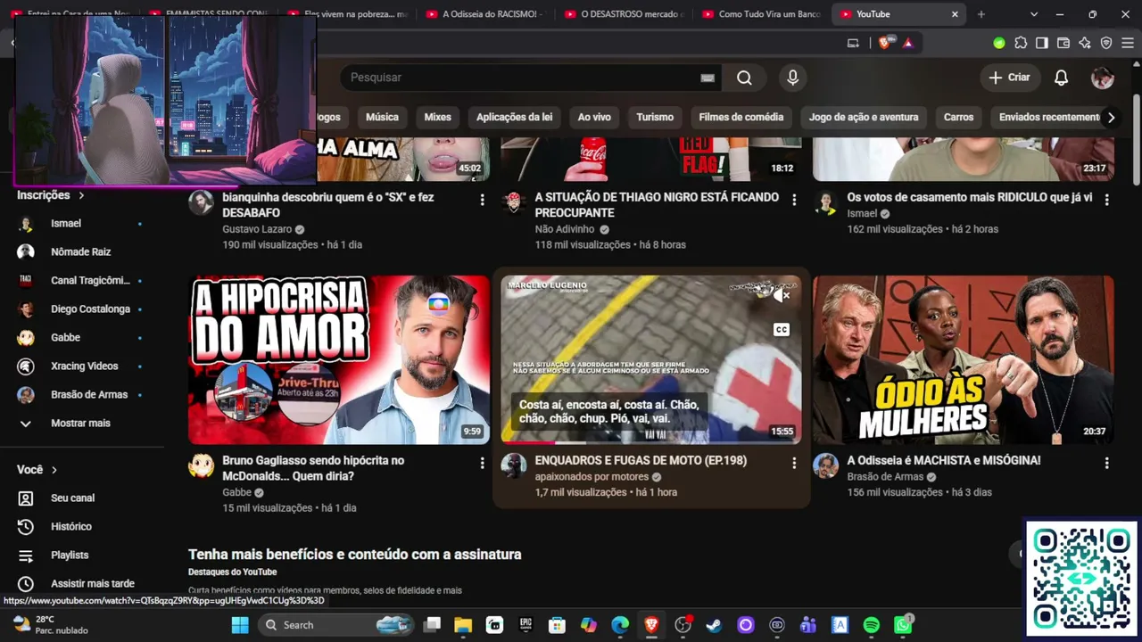Open the on-screen keyboard in search box
This screenshot has width=1142, height=642.
click(x=708, y=78)
